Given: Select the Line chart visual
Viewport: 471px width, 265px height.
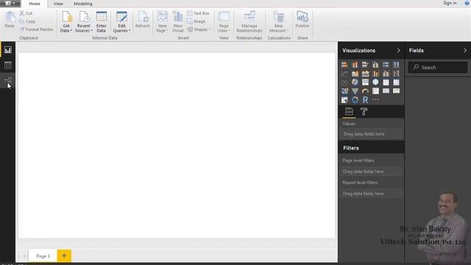Looking at the screenshot, I should pos(344,74).
